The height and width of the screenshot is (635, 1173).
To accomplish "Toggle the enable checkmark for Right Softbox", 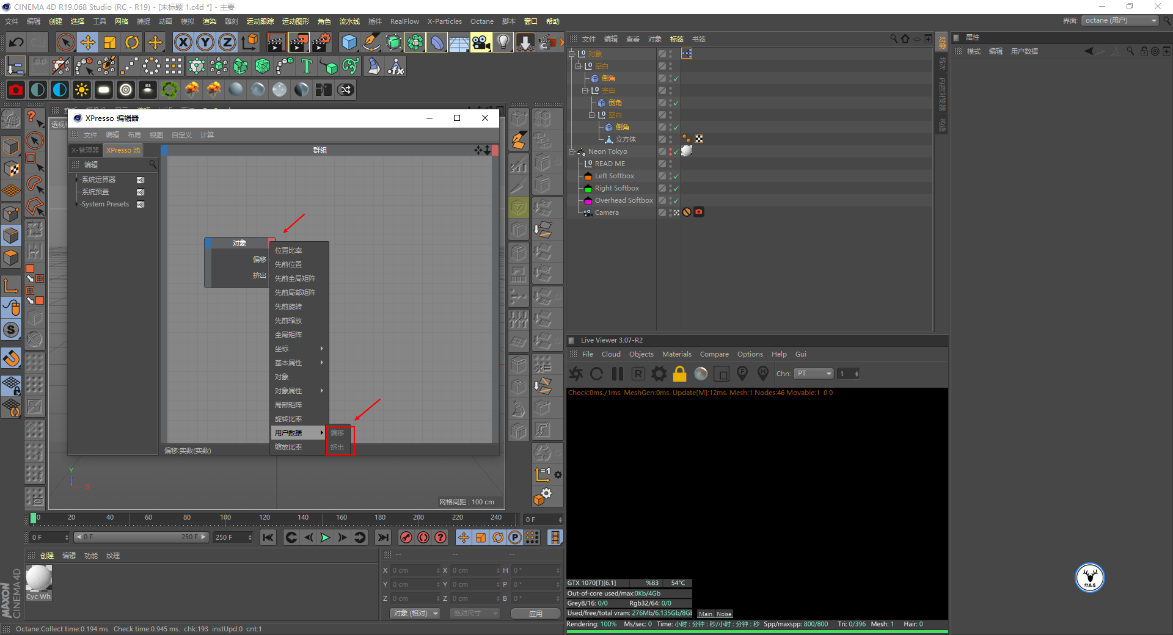I will coord(676,188).
